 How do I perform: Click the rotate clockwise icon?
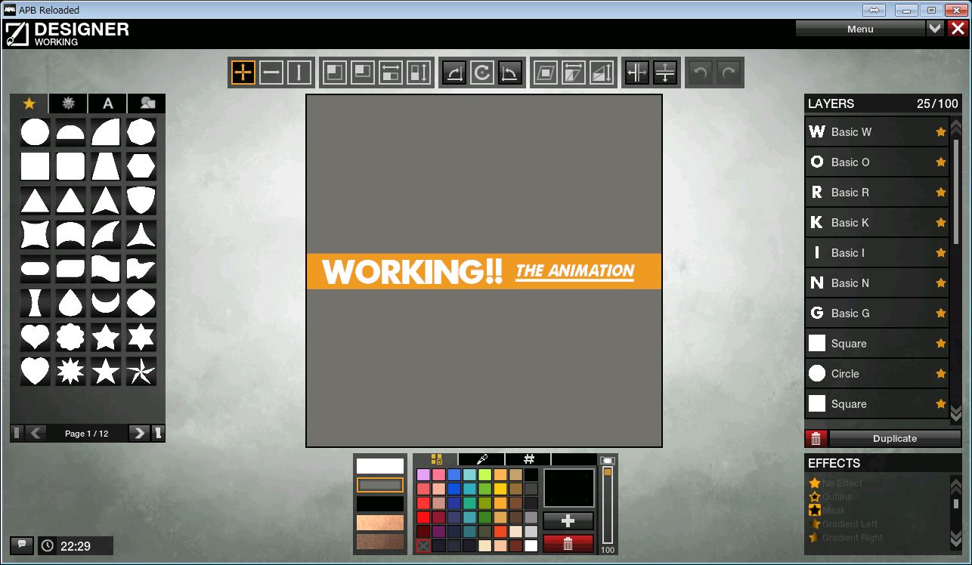454,73
